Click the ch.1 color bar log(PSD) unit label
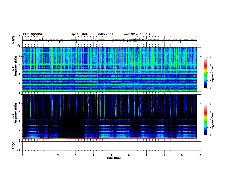The height and width of the screenshot is (174, 225). [213, 74]
